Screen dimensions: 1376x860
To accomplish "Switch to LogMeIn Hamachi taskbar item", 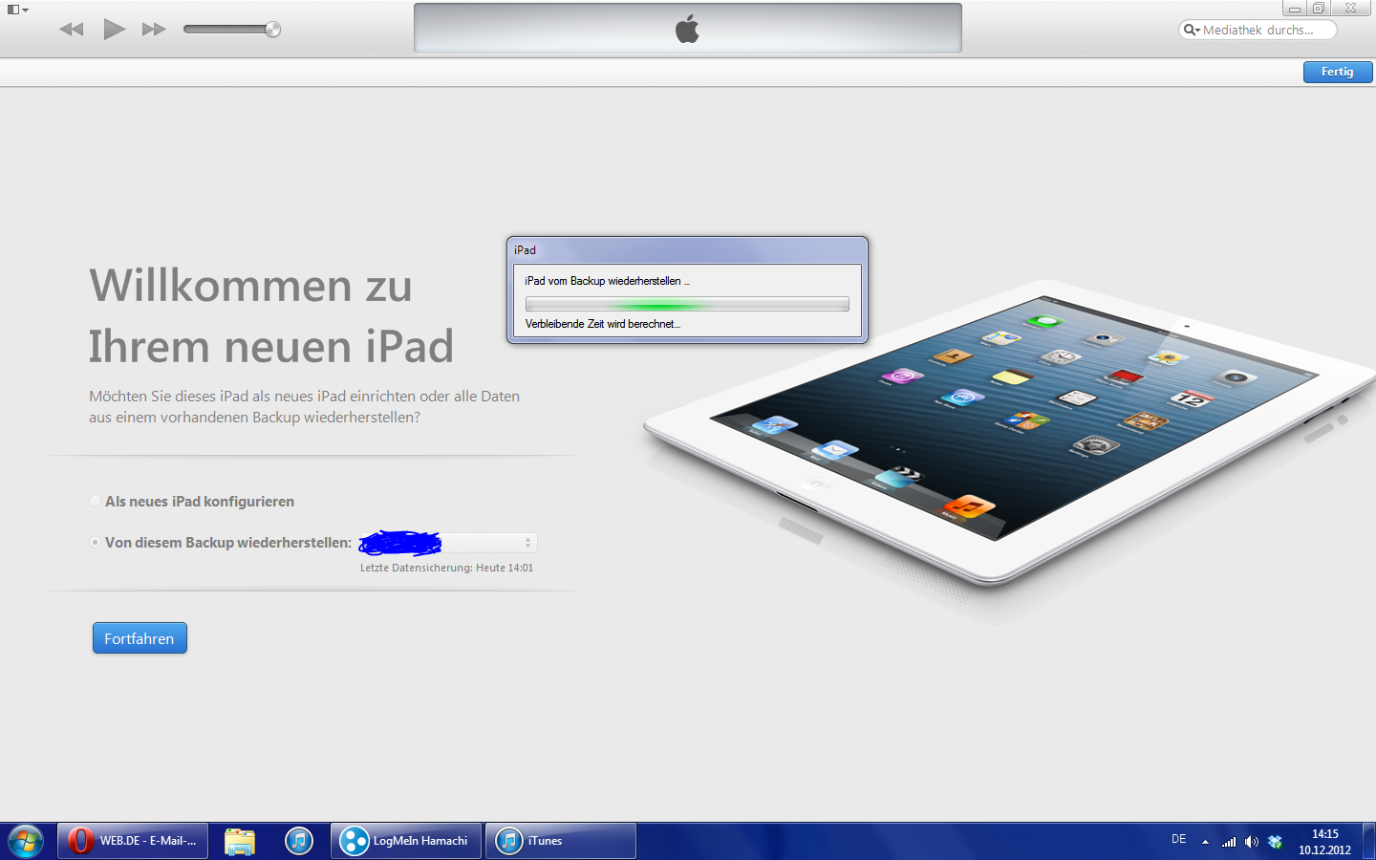I will click(406, 841).
